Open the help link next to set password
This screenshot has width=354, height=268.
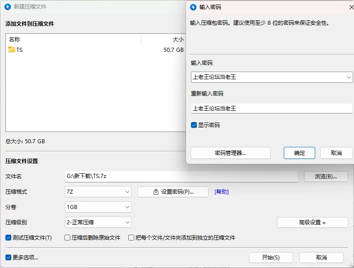222,192
